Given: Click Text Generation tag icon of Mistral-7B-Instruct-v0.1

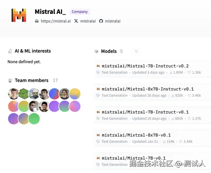Looking at the screenshot, I should (98, 119).
